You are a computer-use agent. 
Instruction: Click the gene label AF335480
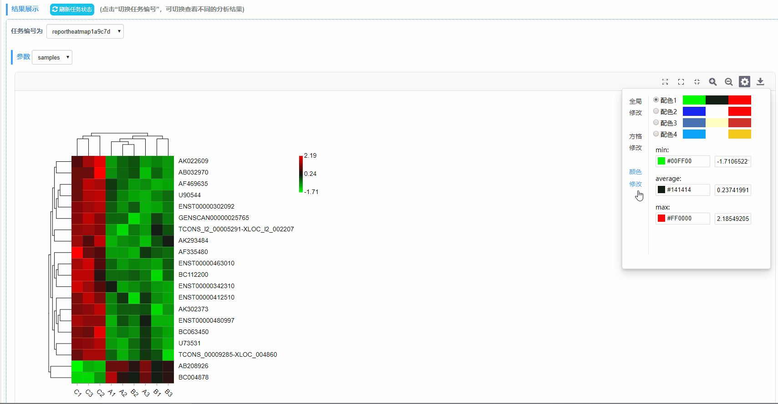193,252
